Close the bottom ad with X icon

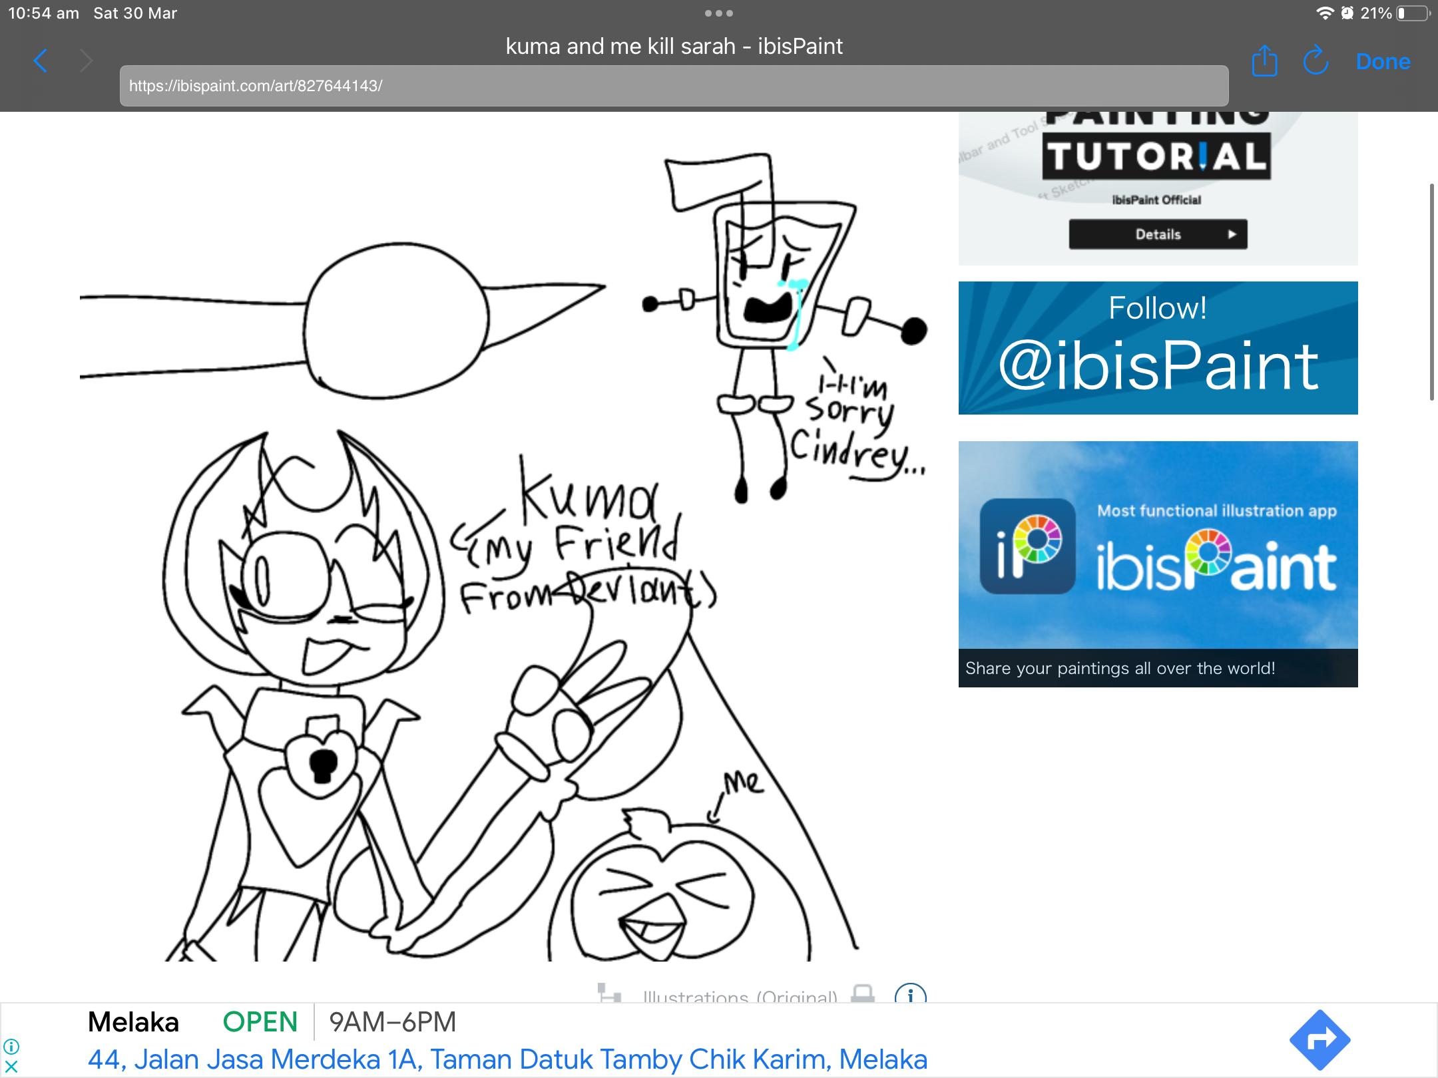tap(11, 1067)
